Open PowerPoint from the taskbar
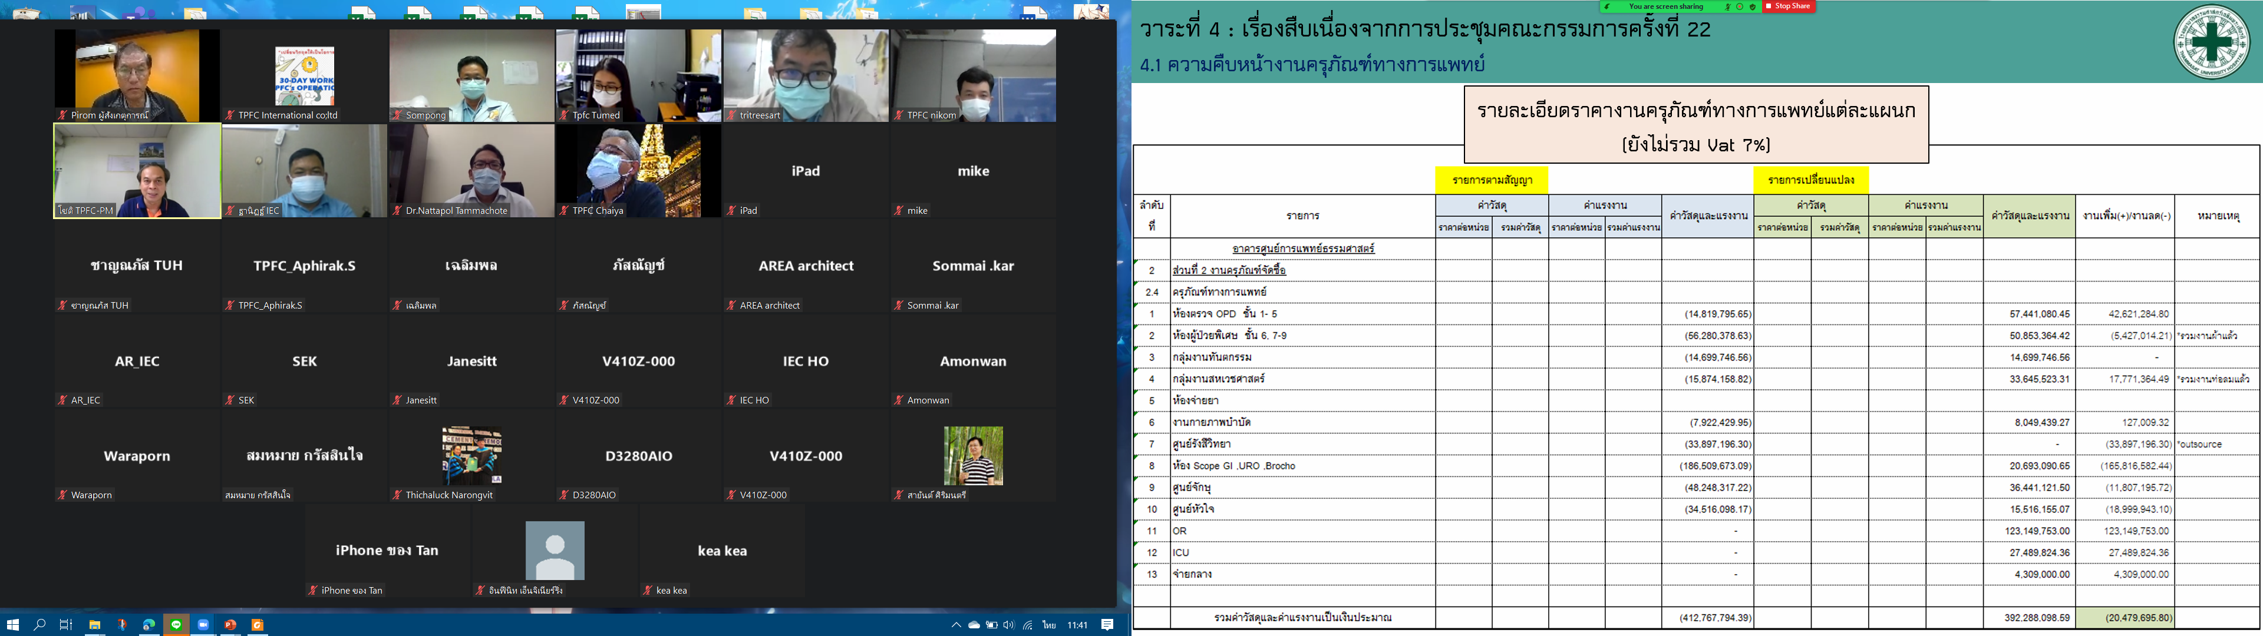Image resolution: width=2263 pixels, height=636 pixels. click(x=230, y=625)
